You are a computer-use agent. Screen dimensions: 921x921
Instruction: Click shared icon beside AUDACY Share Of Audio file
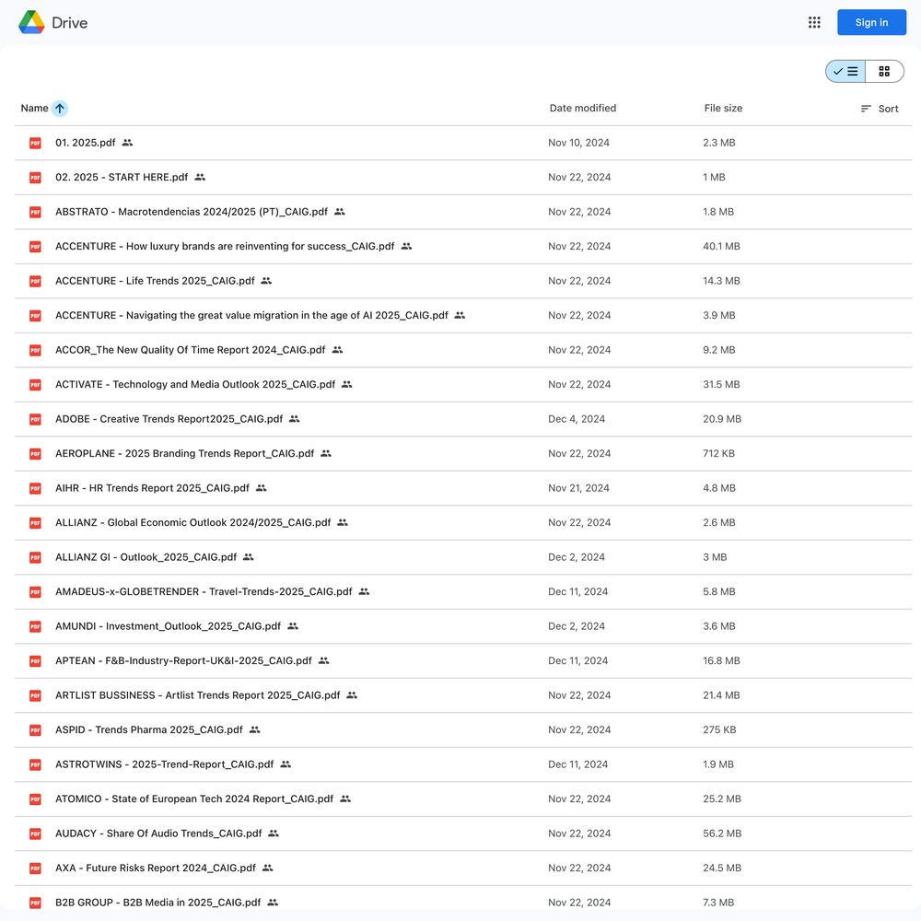click(x=274, y=834)
